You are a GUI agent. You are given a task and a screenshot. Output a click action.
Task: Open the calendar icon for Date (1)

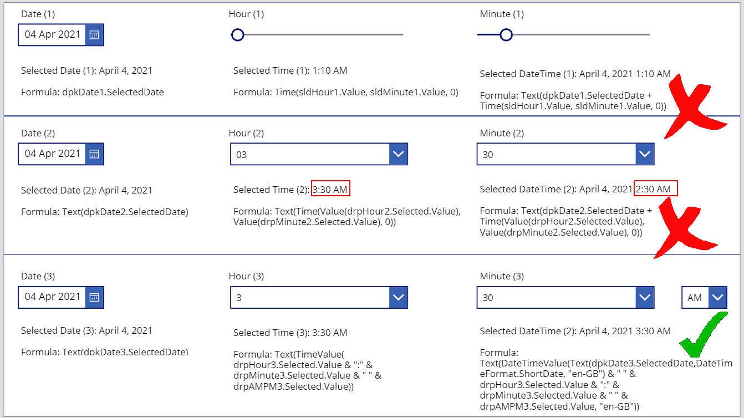tap(94, 35)
